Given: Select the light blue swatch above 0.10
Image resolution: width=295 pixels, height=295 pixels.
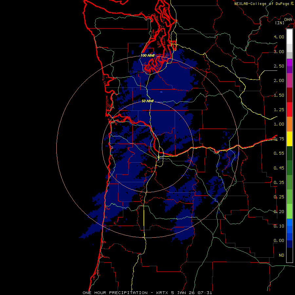Looking at the screenshot, I should click(x=289, y=222).
